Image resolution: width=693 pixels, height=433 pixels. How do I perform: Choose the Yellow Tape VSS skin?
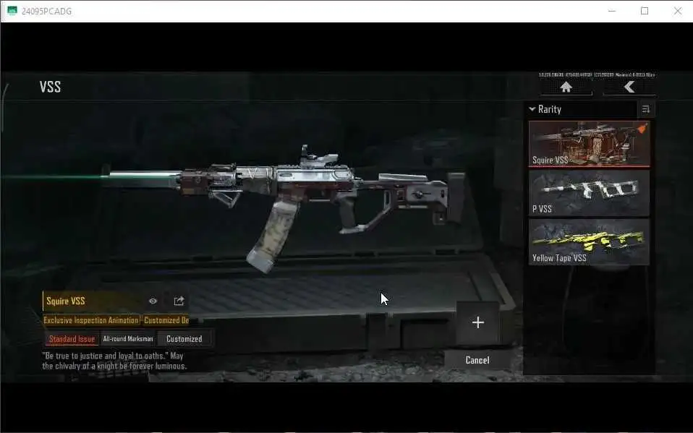click(589, 242)
